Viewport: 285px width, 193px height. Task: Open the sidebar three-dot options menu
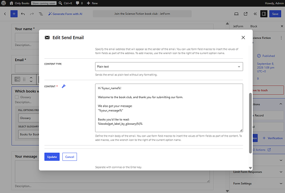tap(281, 38)
